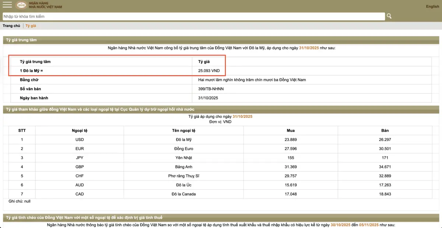Select the Tỷ giá breadcrumb item
442x228 pixels.
31,26
